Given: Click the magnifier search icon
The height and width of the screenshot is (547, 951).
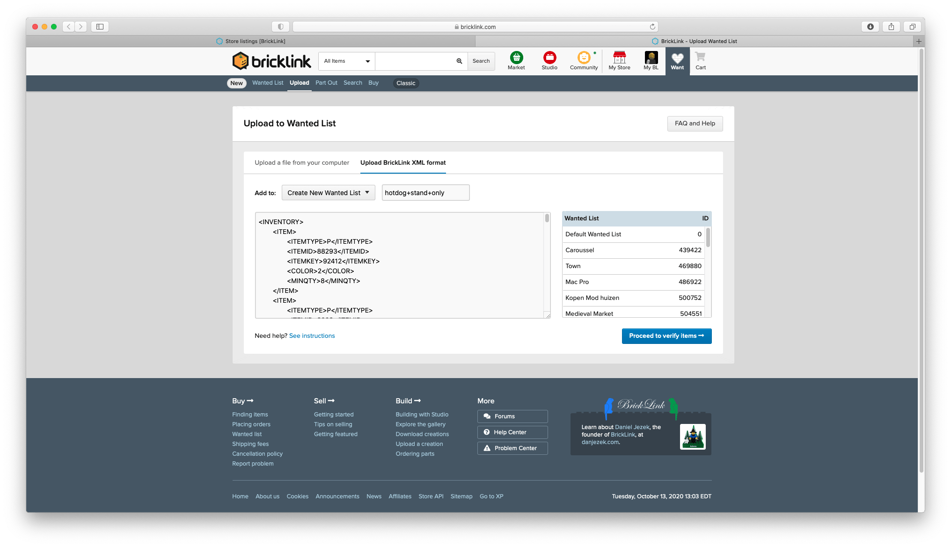Looking at the screenshot, I should [x=459, y=61].
